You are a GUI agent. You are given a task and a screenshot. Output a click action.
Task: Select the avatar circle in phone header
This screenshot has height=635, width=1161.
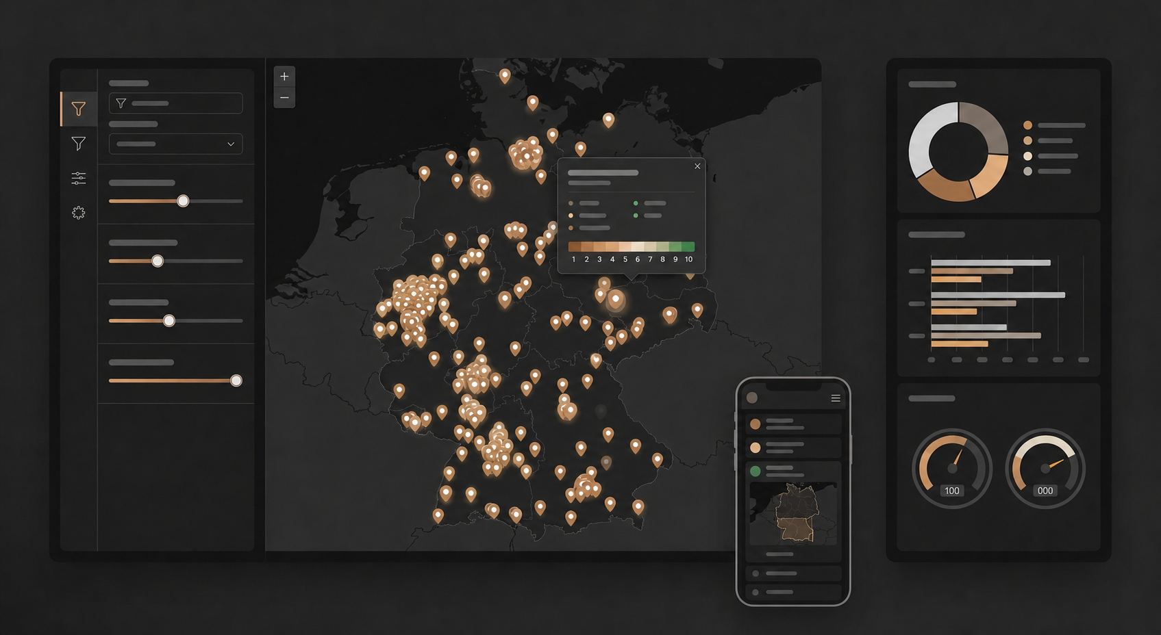(x=752, y=398)
